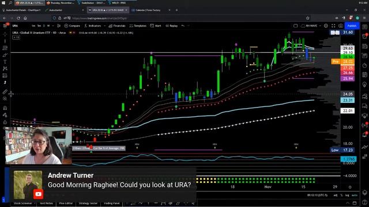Image resolution: width=369 pixels, height=207 pixels.
Task: Click the Low 17.23 price label
Action: pos(342,150)
